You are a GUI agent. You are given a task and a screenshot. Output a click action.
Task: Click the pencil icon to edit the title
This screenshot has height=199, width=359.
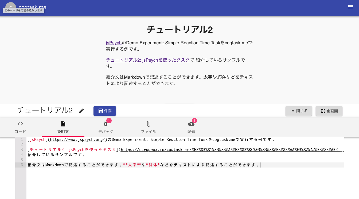81,111
